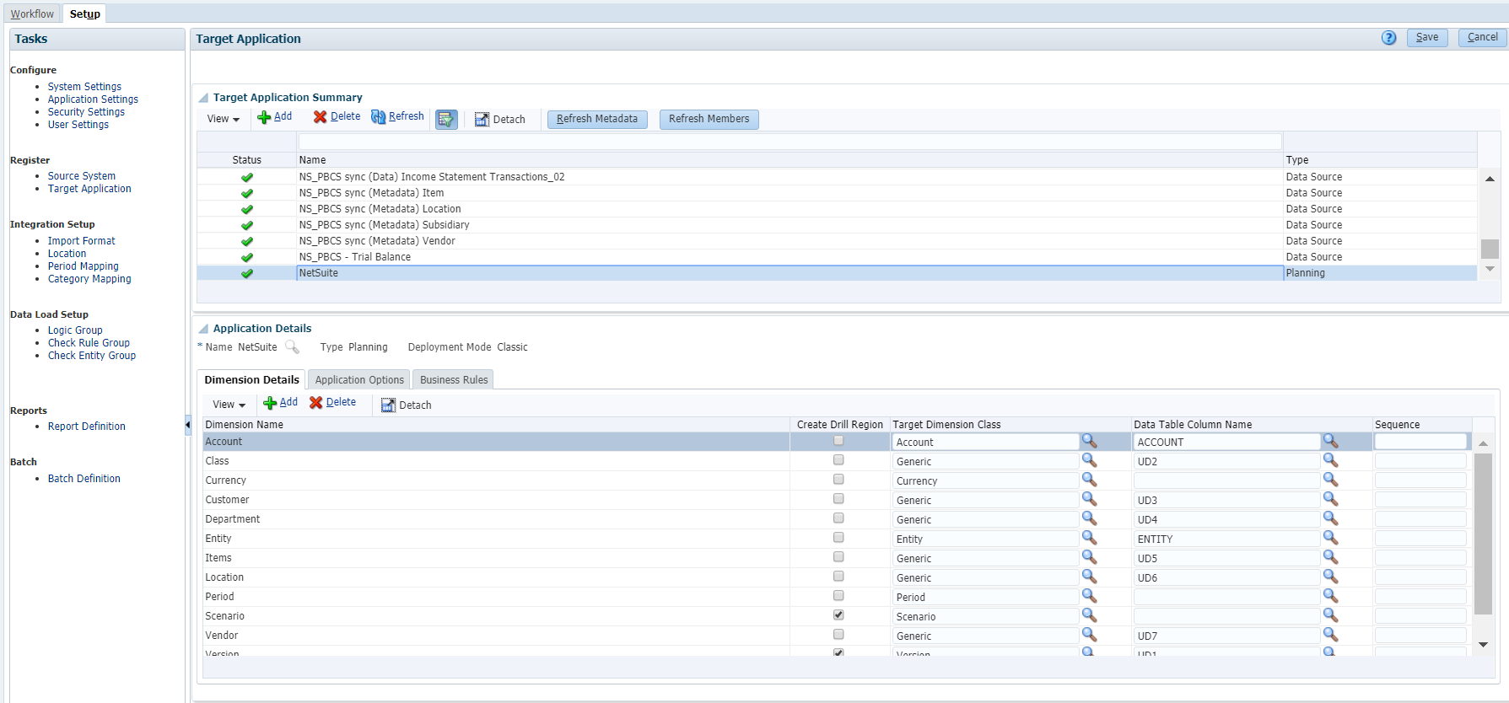Open the View dropdown in Target Application Summary
This screenshot has width=1509, height=703.
224,119
